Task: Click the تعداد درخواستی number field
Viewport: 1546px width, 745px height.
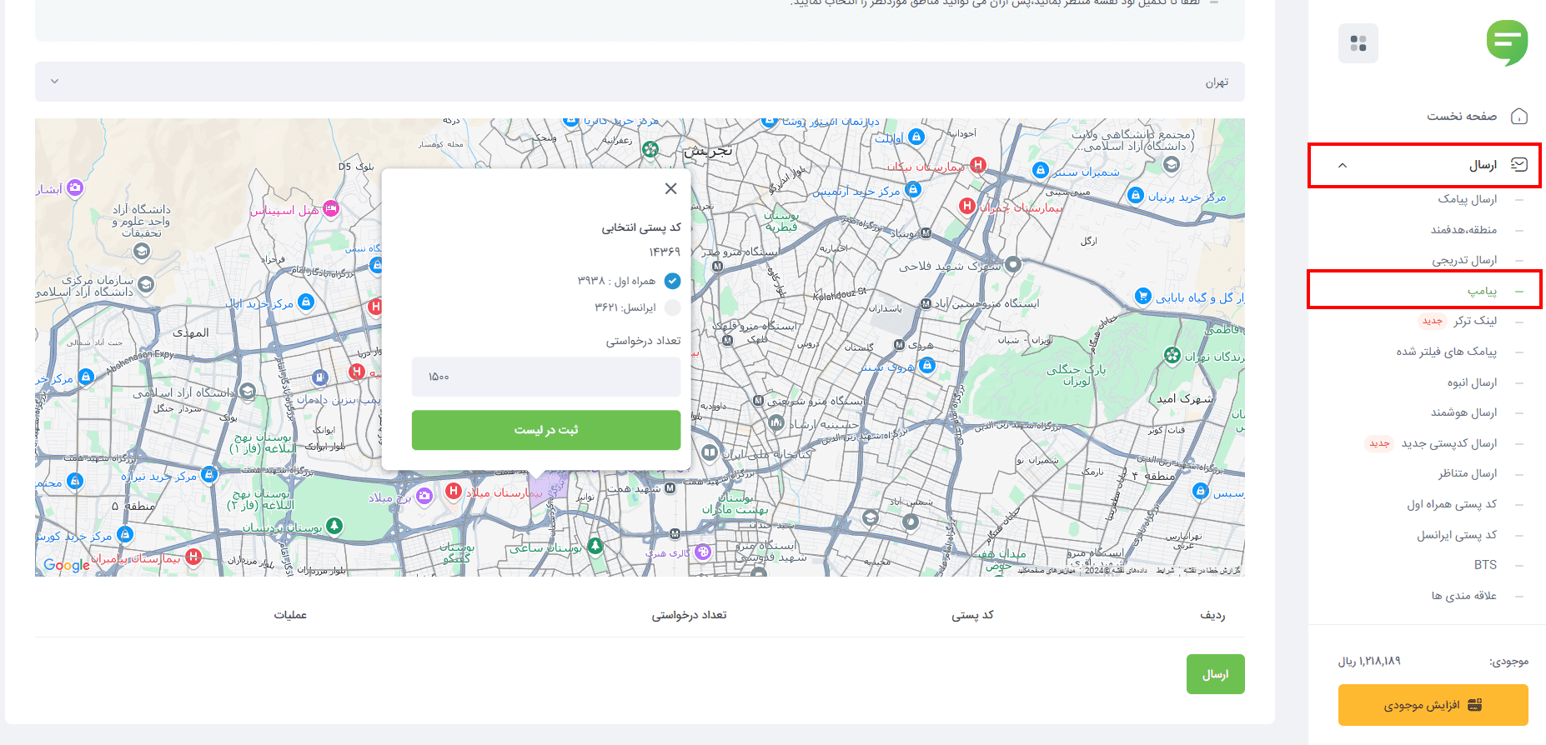Action: click(x=546, y=377)
